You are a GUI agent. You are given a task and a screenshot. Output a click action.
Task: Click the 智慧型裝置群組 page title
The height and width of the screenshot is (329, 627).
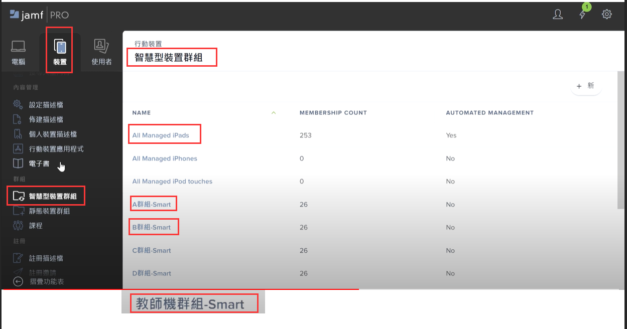coord(169,57)
